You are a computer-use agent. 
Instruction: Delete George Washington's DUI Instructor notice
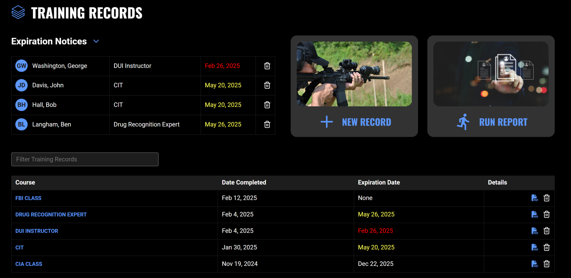(267, 66)
